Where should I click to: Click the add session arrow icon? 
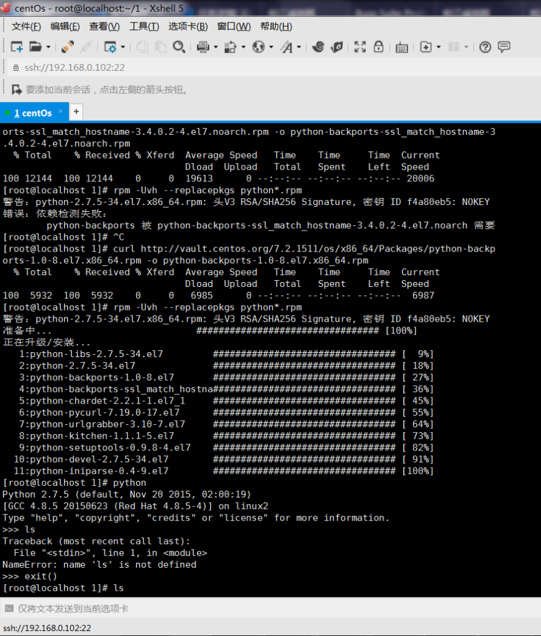(x=17, y=89)
